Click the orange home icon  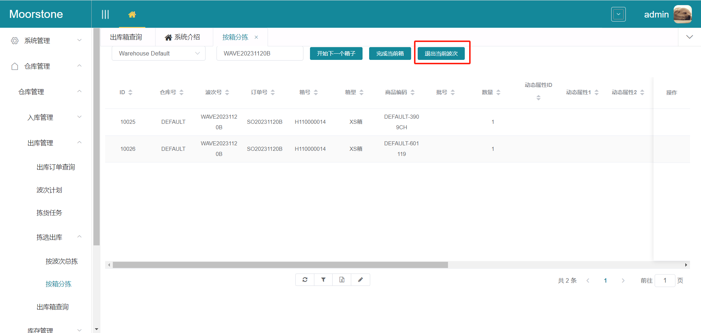132,15
